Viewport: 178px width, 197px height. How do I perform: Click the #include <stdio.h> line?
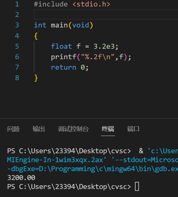coord(72,4)
